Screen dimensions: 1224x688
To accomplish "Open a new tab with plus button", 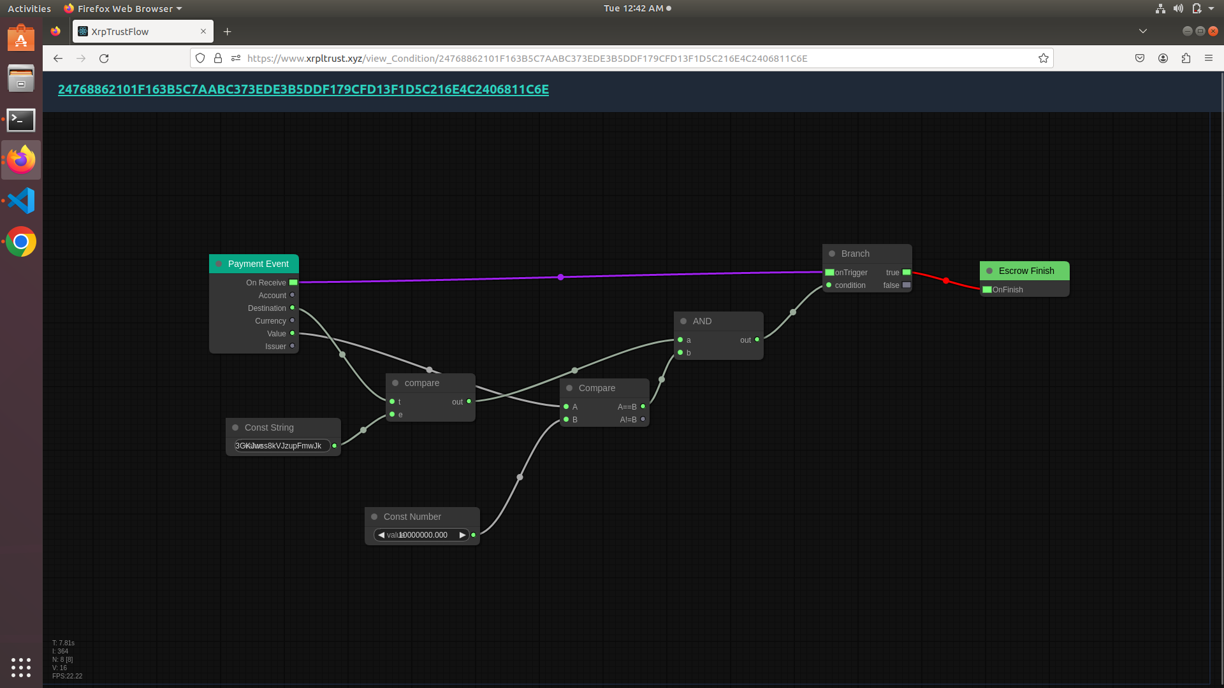I will (x=227, y=31).
